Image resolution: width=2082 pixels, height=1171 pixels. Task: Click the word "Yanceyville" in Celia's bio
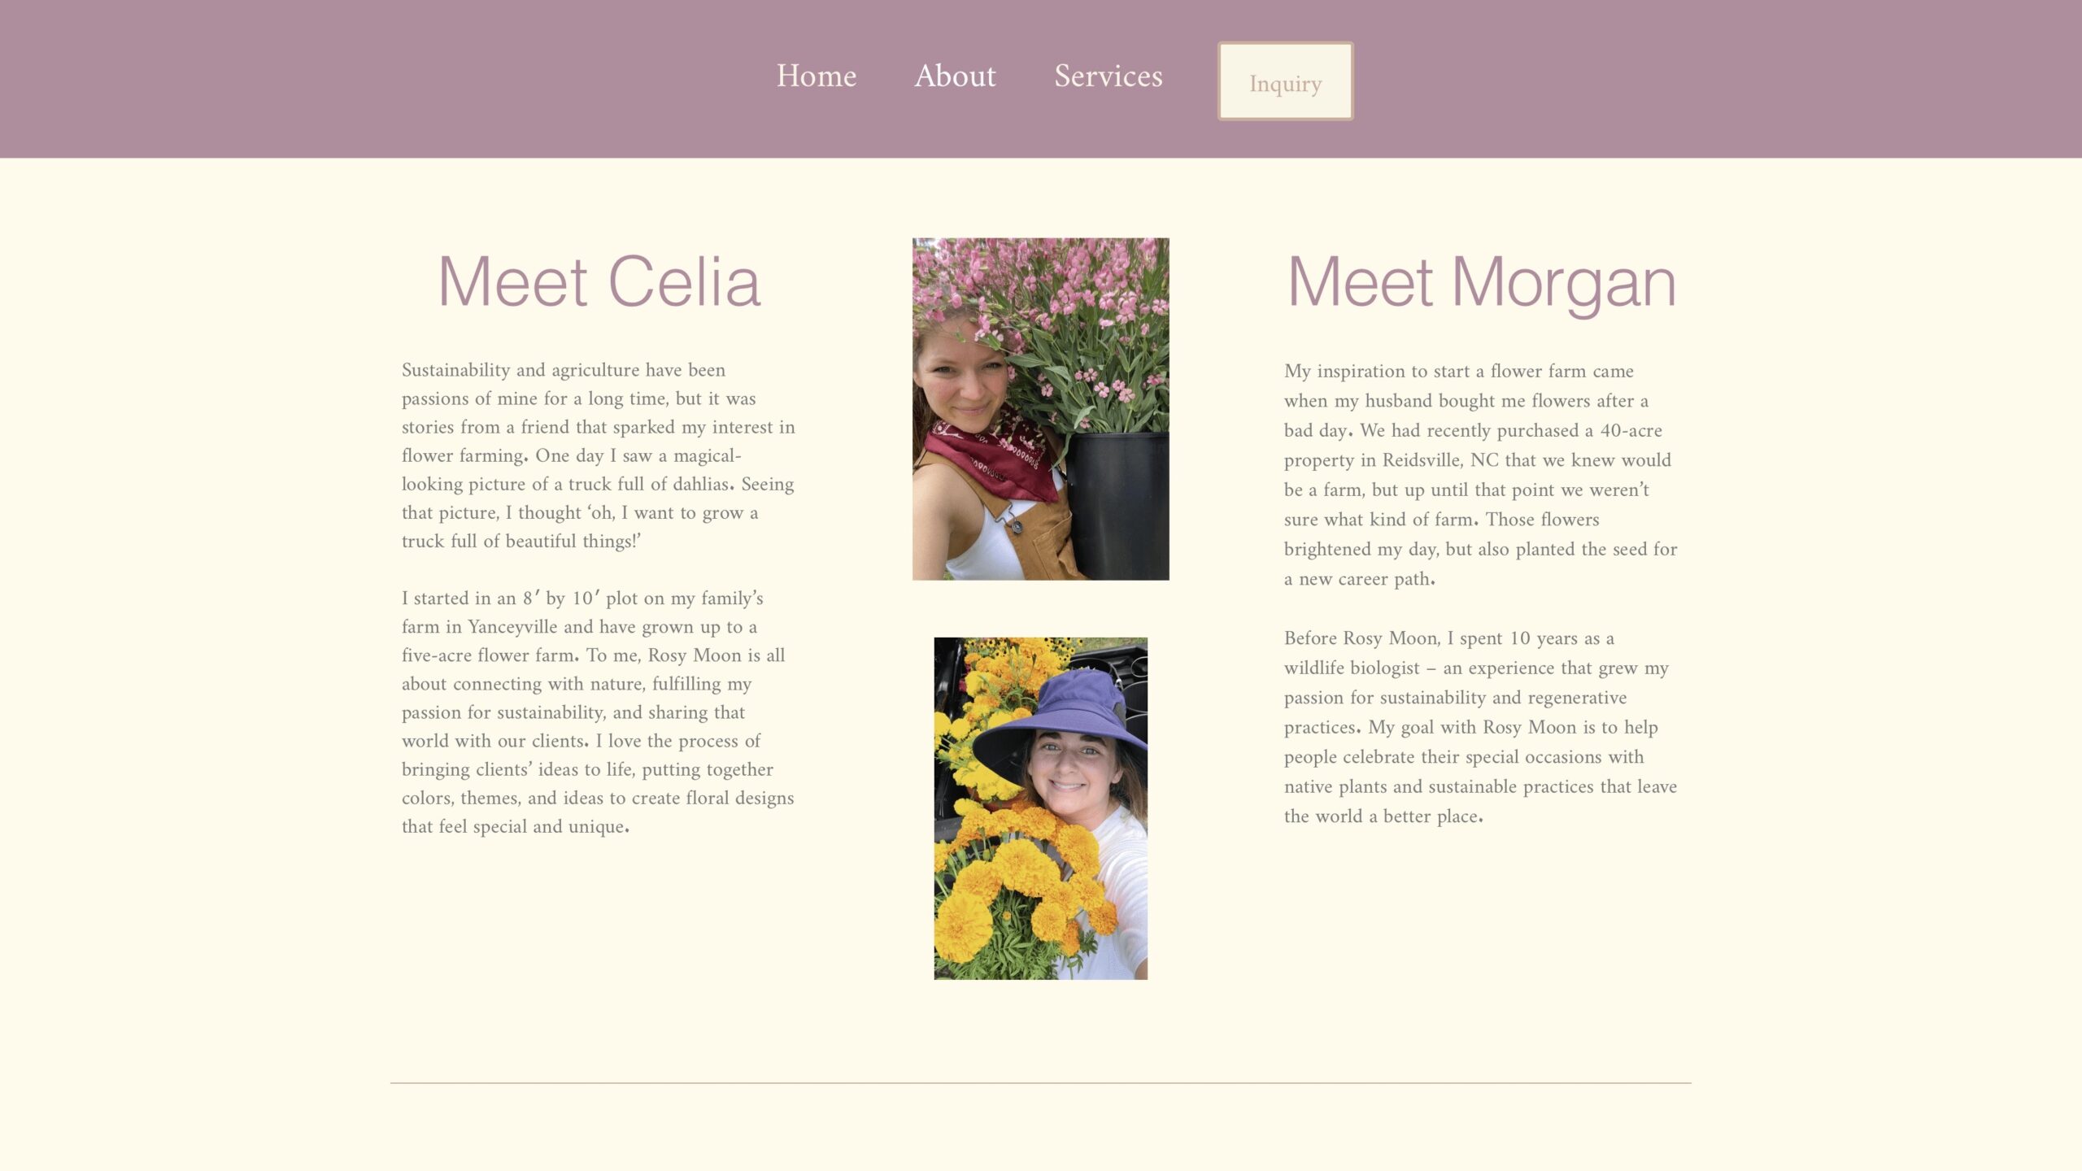[x=513, y=627]
